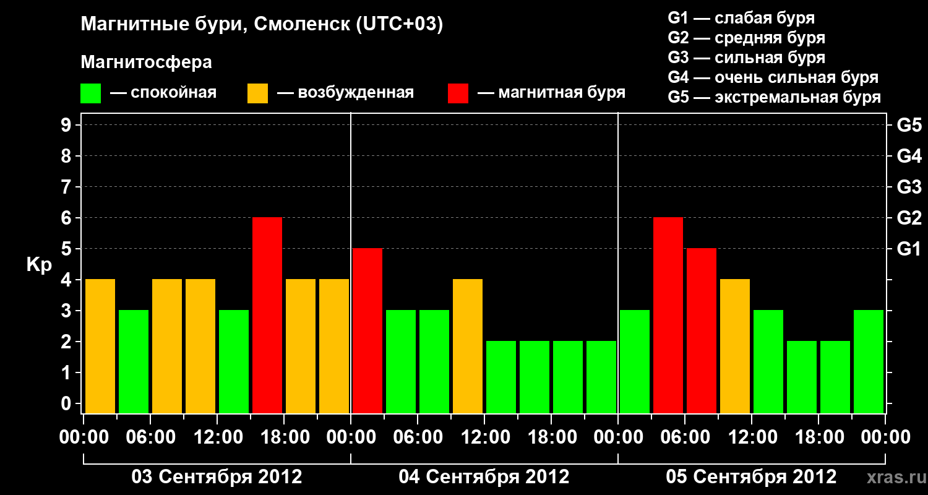Click the Kp axis value 9
928x495 pixels.
pyautogui.click(x=67, y=126)
